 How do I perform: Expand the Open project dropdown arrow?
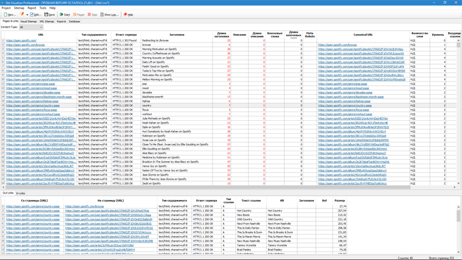click(x=27, y=15)
